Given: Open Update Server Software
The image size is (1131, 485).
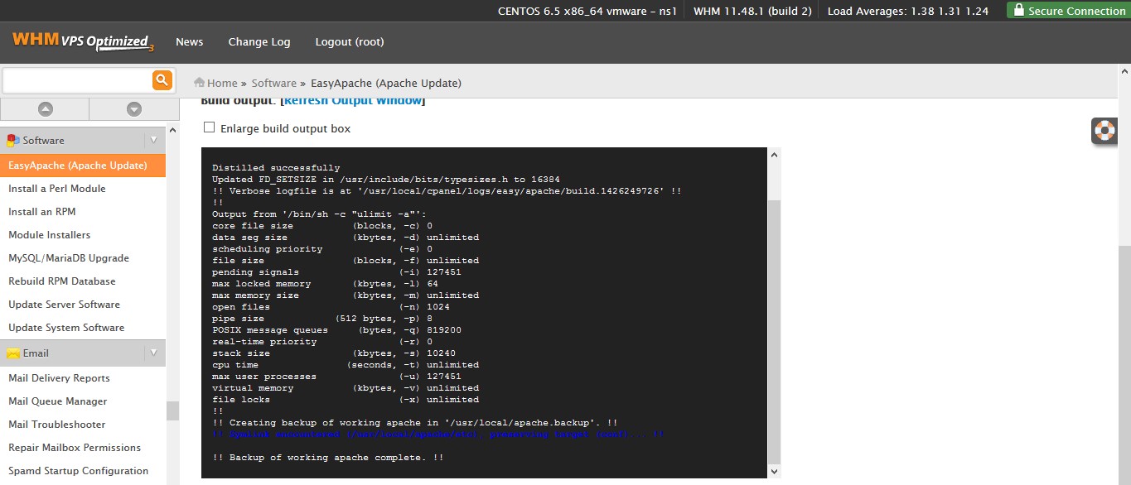Looking at the screenshot, I should point(65,305).
